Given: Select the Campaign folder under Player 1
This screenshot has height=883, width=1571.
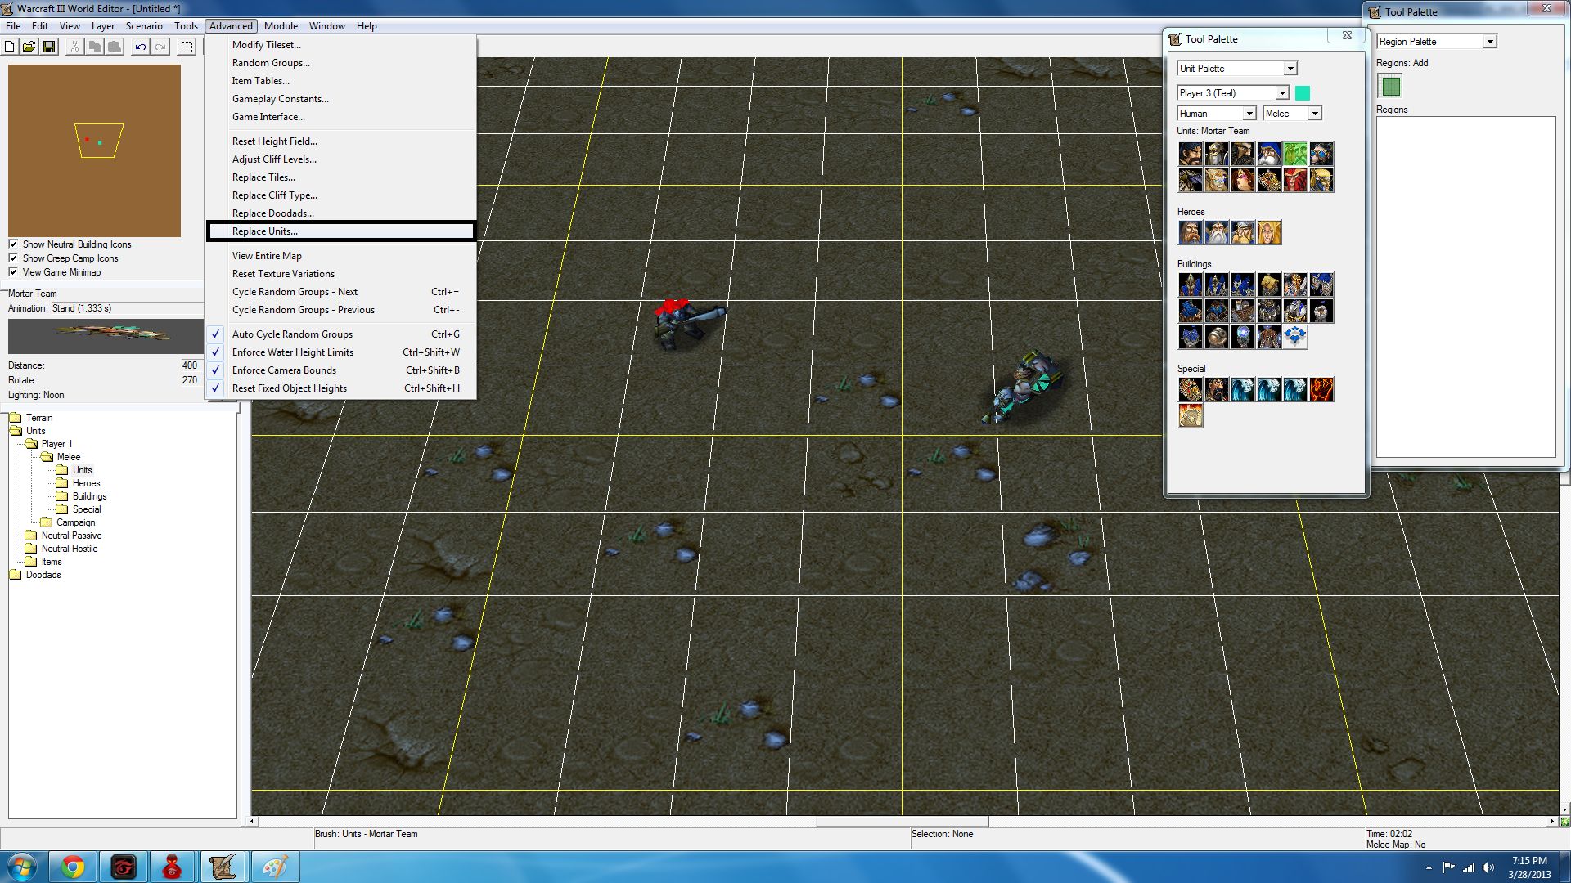Looking at the screenshot, I should click(x=68, y=522).
